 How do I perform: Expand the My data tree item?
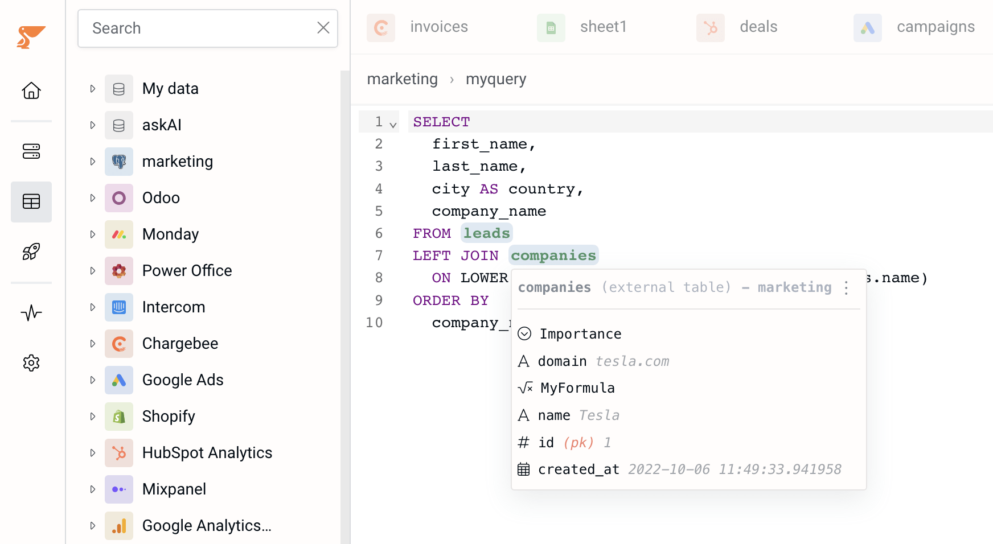click(92, 88)
